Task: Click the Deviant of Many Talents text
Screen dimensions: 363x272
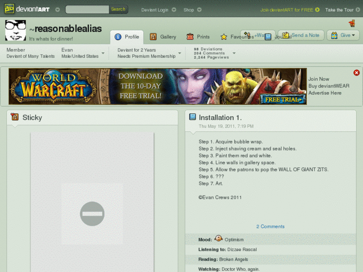Action: (30, 56)
